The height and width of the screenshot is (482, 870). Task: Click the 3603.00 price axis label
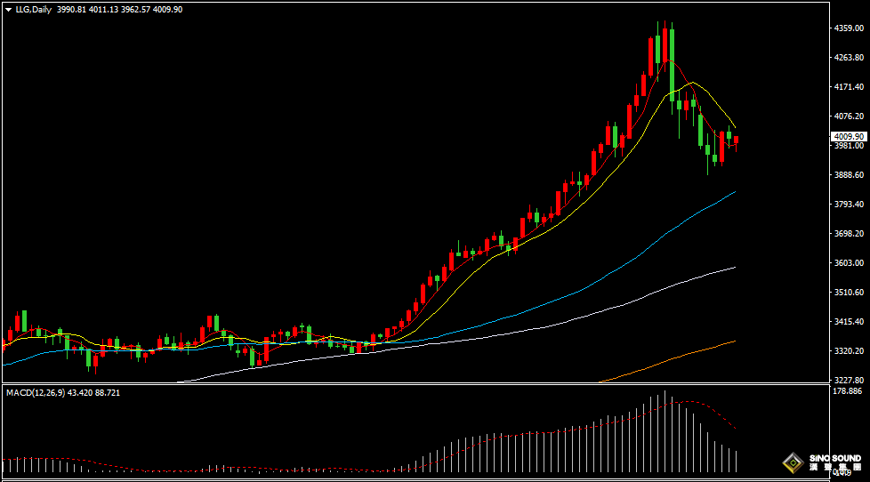coord(848,263)
